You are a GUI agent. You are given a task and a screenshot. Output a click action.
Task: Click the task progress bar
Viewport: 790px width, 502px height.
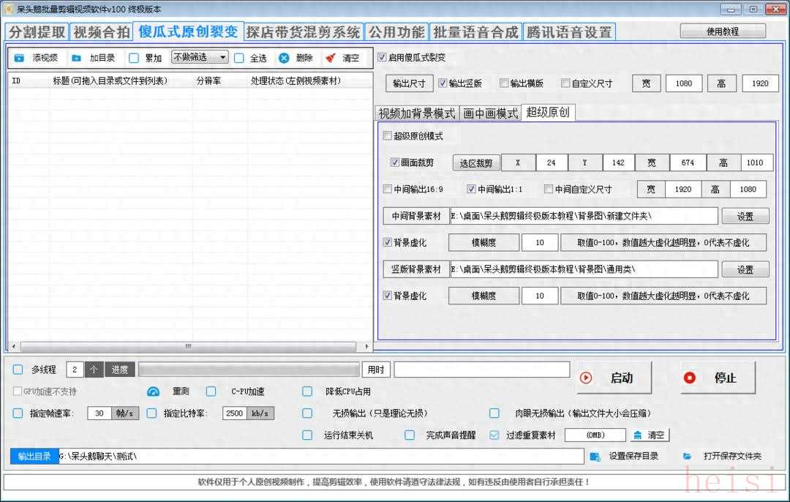point(249,370)
